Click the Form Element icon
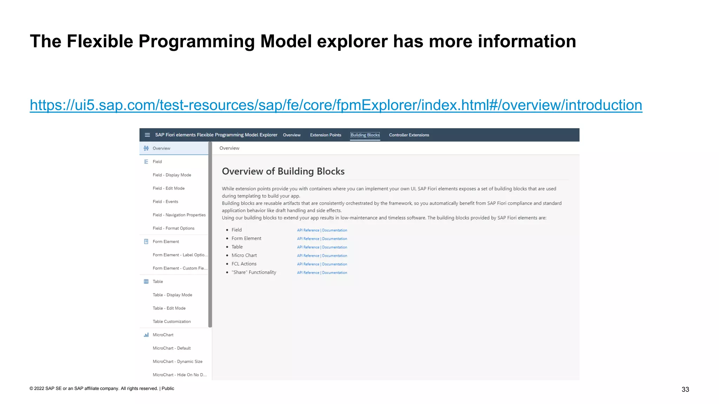This screenshot has height=404, width=719. click(146, 242)
